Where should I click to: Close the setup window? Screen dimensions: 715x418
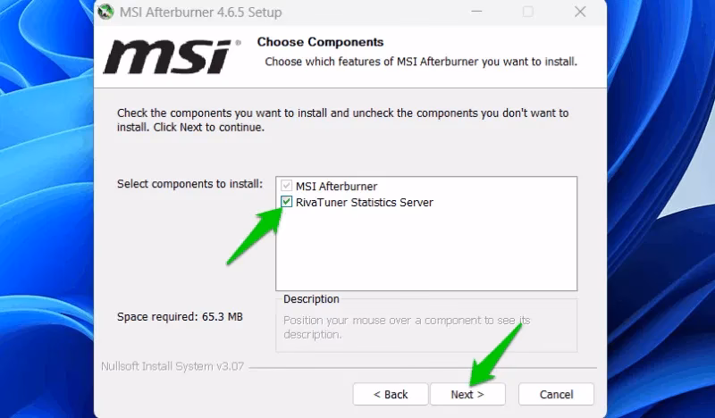coord(580,12)
